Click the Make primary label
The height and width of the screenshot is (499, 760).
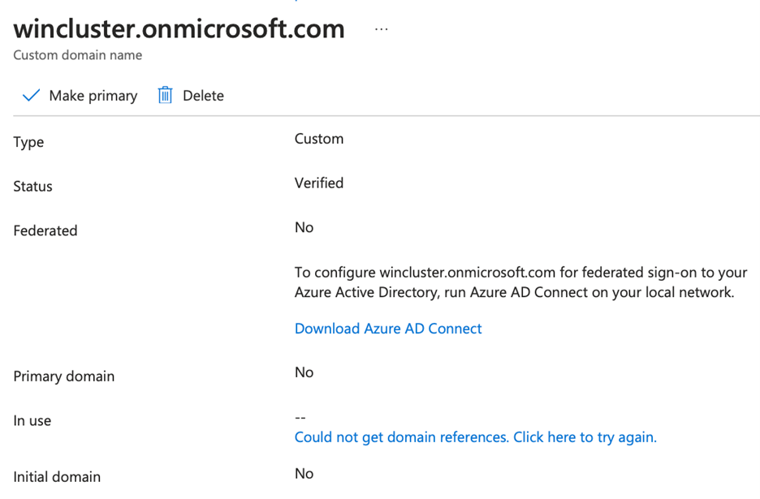(93, 96)
